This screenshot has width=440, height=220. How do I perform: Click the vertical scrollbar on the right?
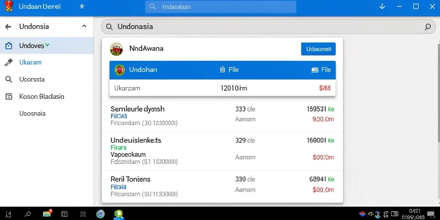(x=438, y=123)
